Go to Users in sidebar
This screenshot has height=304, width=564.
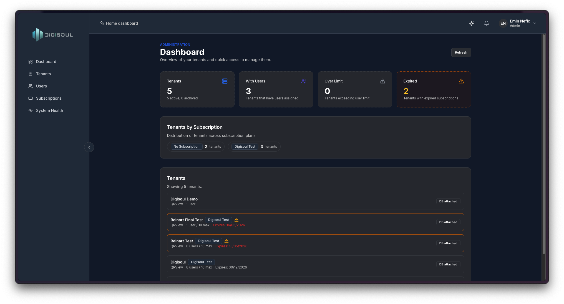coord(41,86)
